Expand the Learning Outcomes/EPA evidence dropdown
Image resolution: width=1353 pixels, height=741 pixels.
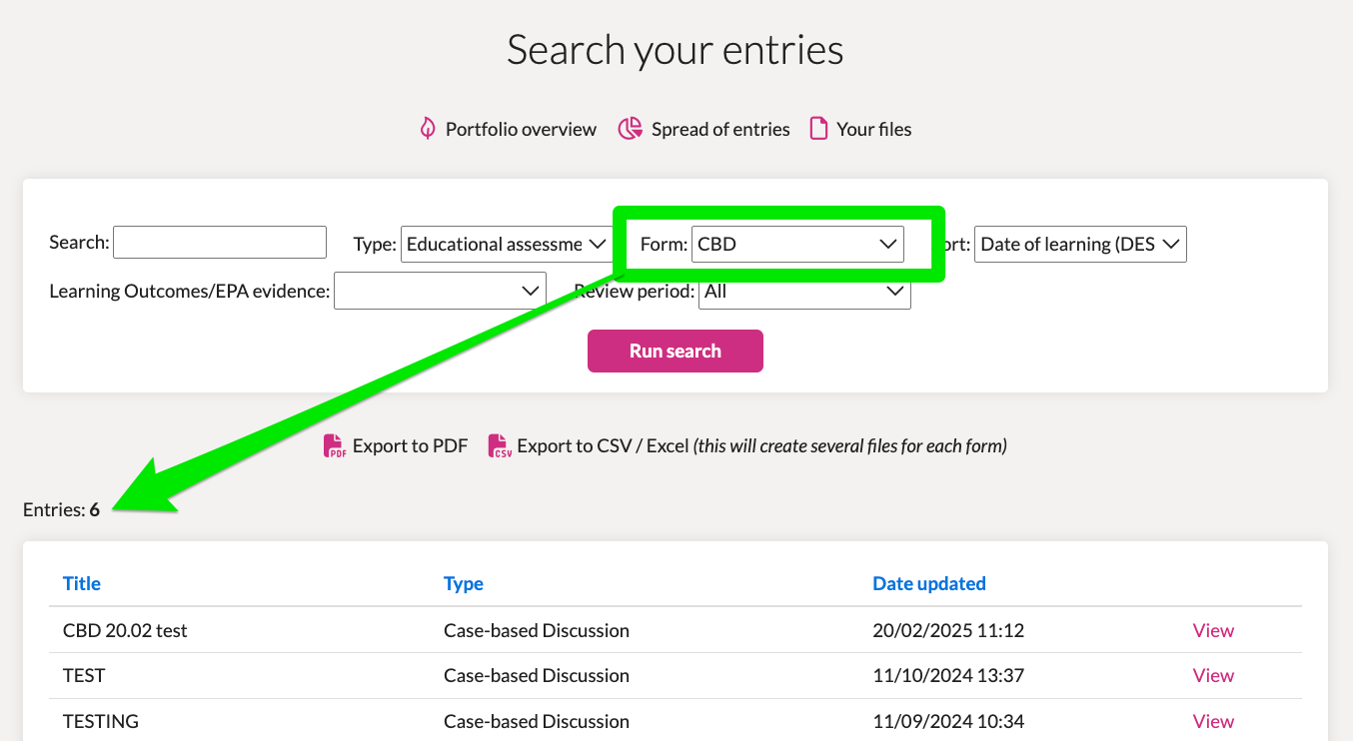[440, 291]
